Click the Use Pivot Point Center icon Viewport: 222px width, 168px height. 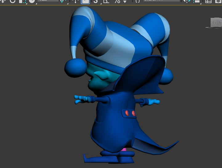tap(63, 1)
